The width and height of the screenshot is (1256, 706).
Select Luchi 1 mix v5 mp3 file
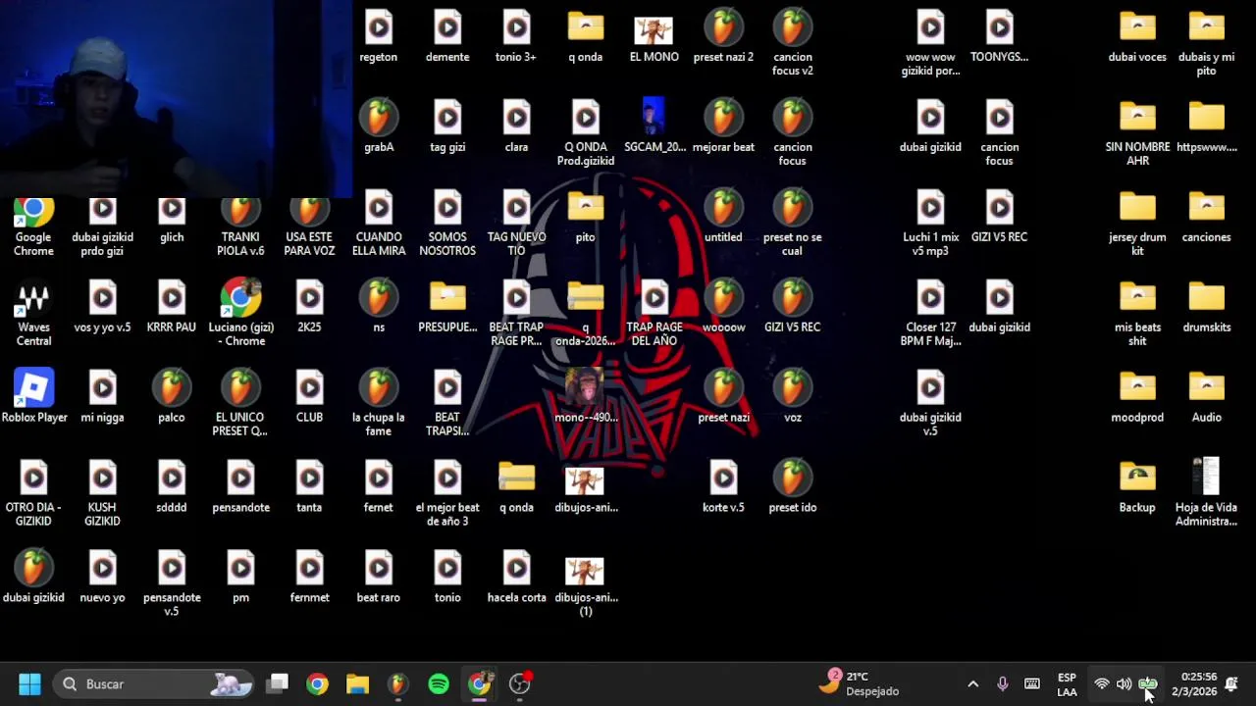pyautogui.click(x=930, y=224)
